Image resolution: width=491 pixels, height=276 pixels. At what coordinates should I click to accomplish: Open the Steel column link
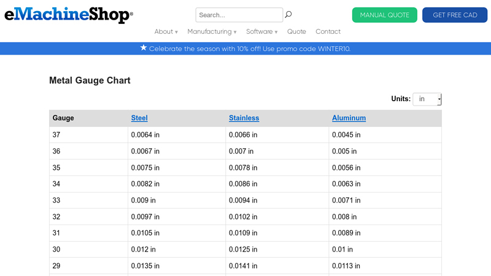click(x=139, y=118)
